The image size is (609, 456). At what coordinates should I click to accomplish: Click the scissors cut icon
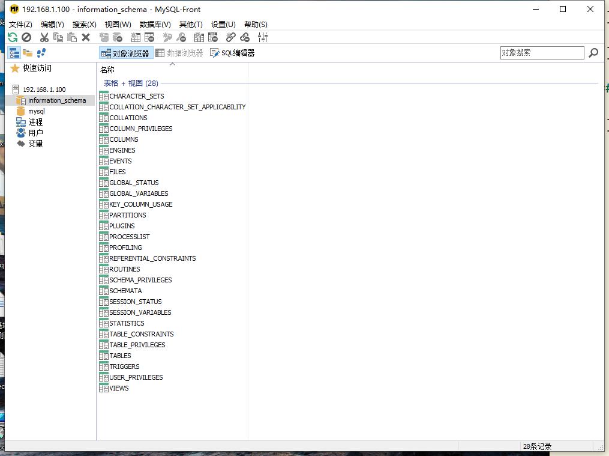click(44, 37)
